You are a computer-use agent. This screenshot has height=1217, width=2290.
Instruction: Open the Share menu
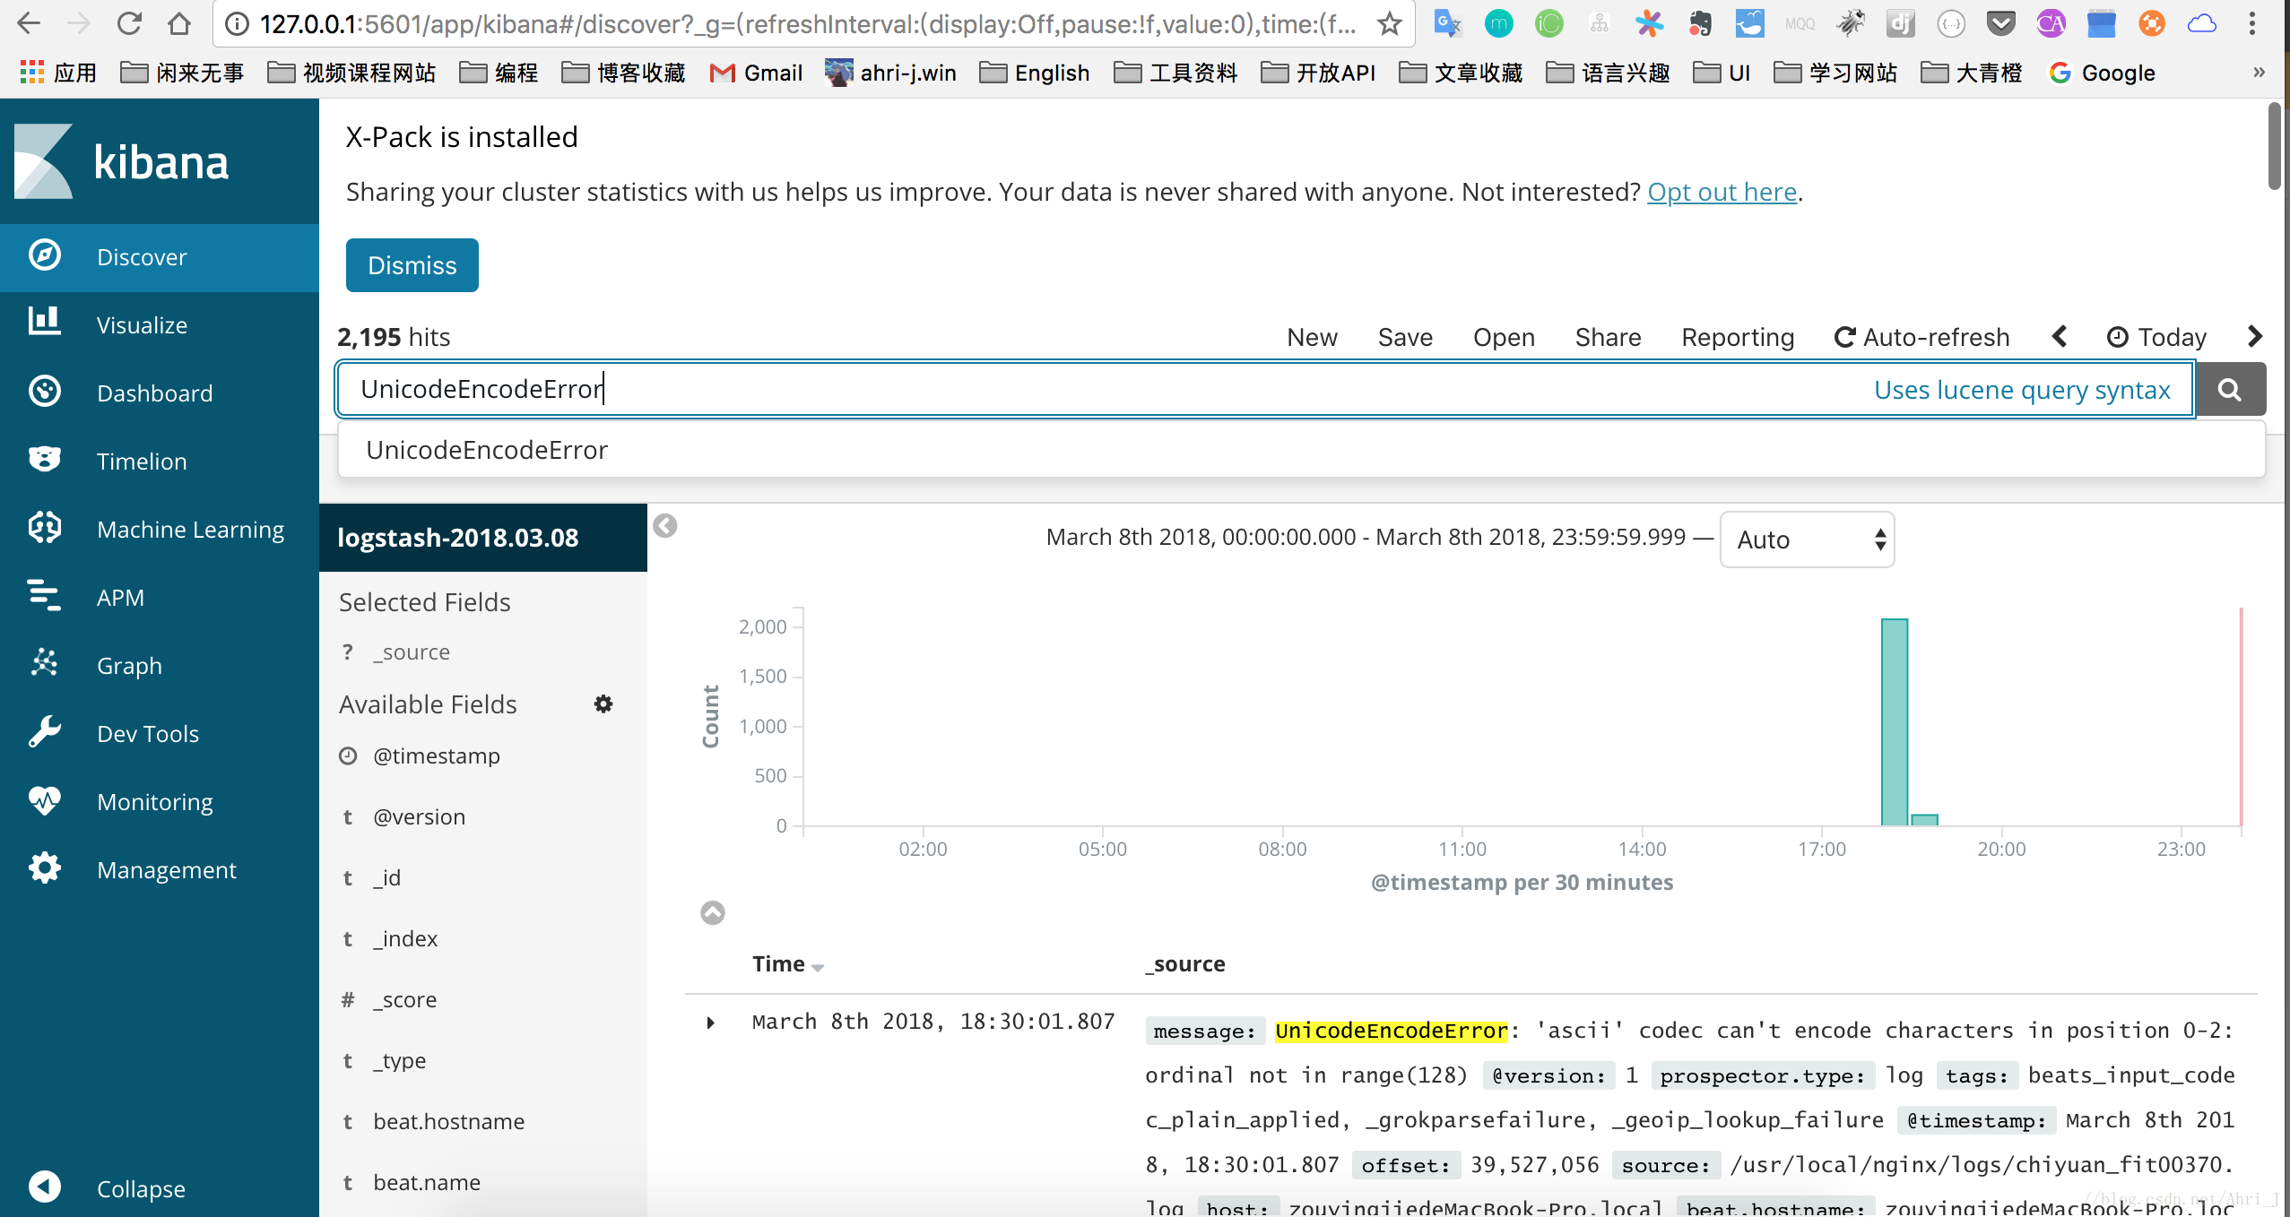click(x=1608, y=337)
